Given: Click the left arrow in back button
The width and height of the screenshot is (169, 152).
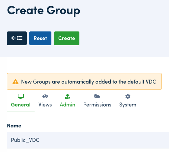Looking at the screenshot, I should tap(14, 38).
